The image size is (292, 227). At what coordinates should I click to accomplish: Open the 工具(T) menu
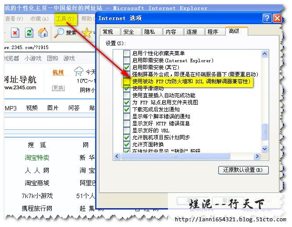pos(64,18)
